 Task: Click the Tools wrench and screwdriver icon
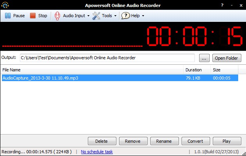[96, 16]
